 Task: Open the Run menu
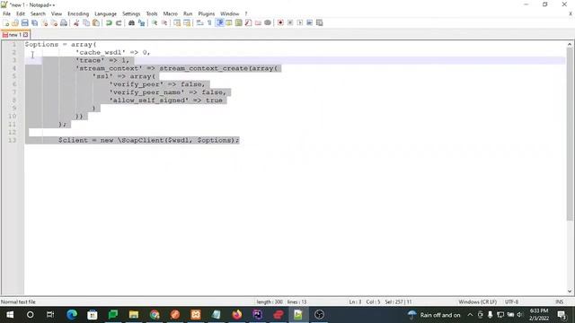[188, 13]
